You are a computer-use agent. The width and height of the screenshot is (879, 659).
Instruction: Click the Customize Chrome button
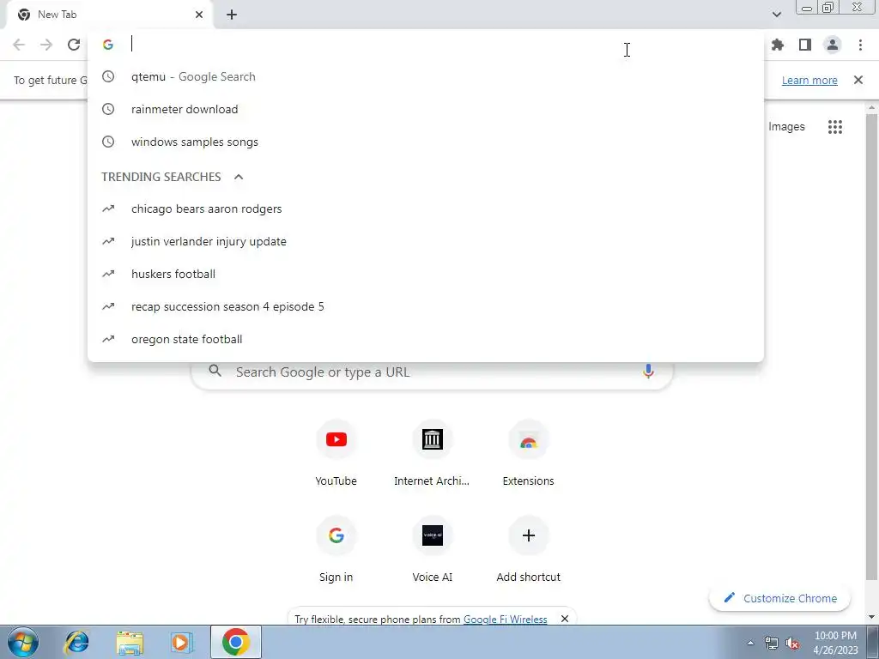(x=779, y=598)
